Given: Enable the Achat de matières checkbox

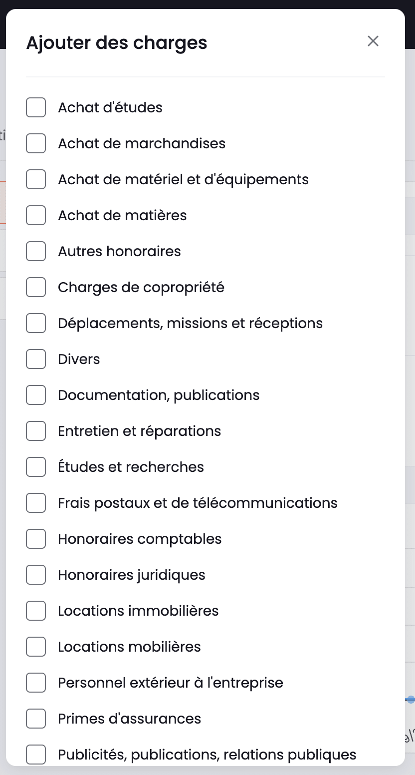Looking at the screenshot, I should [x=36, y=215].
